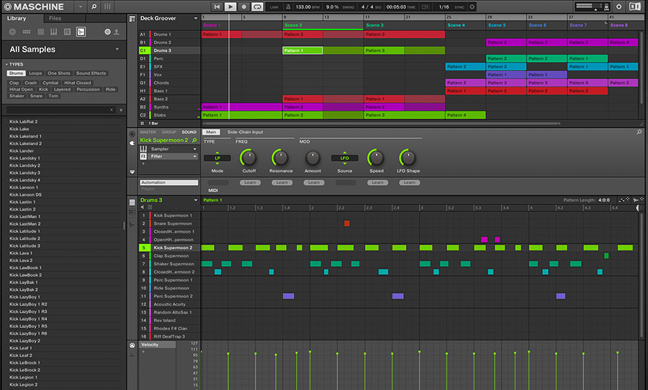The image size is (648, 390).
Task: Click the restart-to-beginning transport icon
Action: 217,6
